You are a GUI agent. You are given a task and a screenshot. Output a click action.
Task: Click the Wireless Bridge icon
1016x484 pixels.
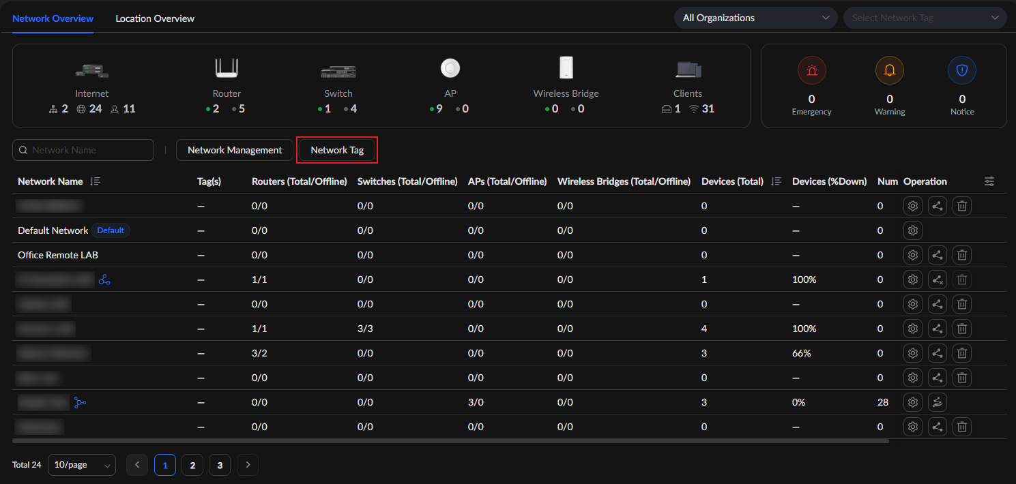click(x=566, y=67)
